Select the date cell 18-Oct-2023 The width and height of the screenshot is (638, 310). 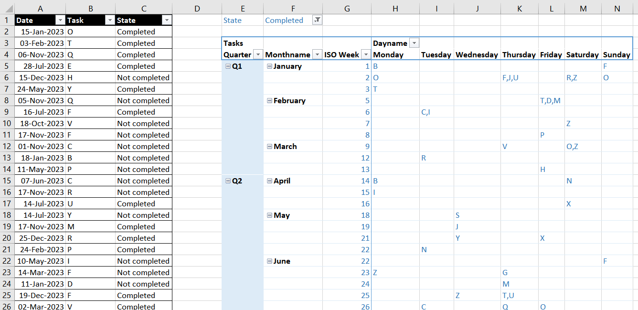(40, 123)
